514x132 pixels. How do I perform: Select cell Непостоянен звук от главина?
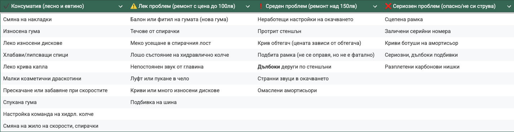[191, 67]
